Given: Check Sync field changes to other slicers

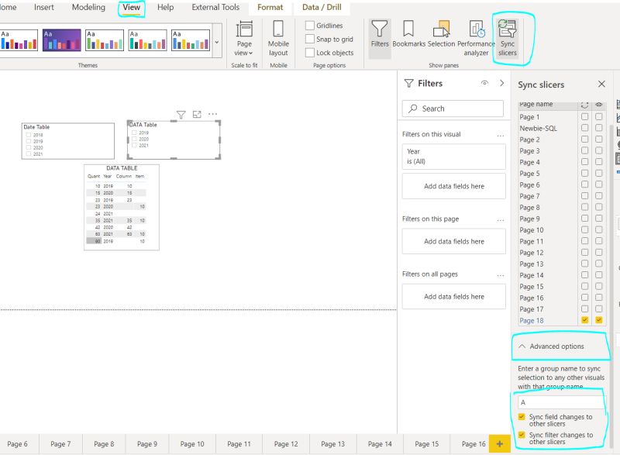Looking at the screenshot, I should (520, 416).
